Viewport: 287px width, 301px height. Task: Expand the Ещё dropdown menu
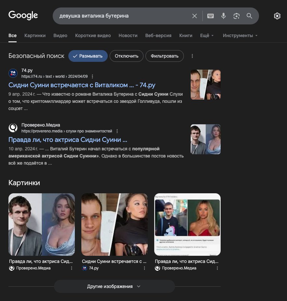[207, 35]
